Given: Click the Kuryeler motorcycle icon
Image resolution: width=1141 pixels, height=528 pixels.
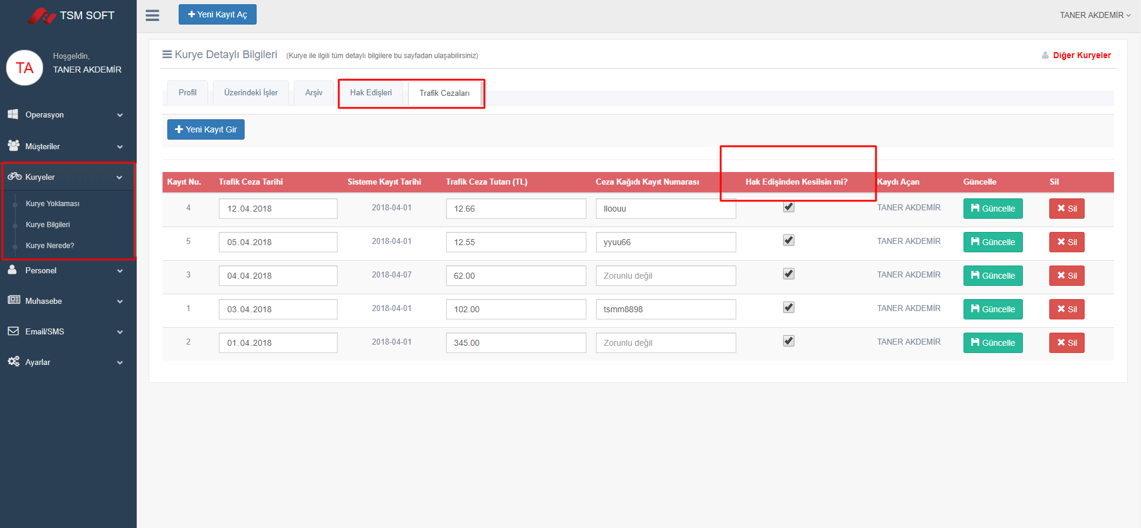Looking at the screenshot, I should coord(14,176).
